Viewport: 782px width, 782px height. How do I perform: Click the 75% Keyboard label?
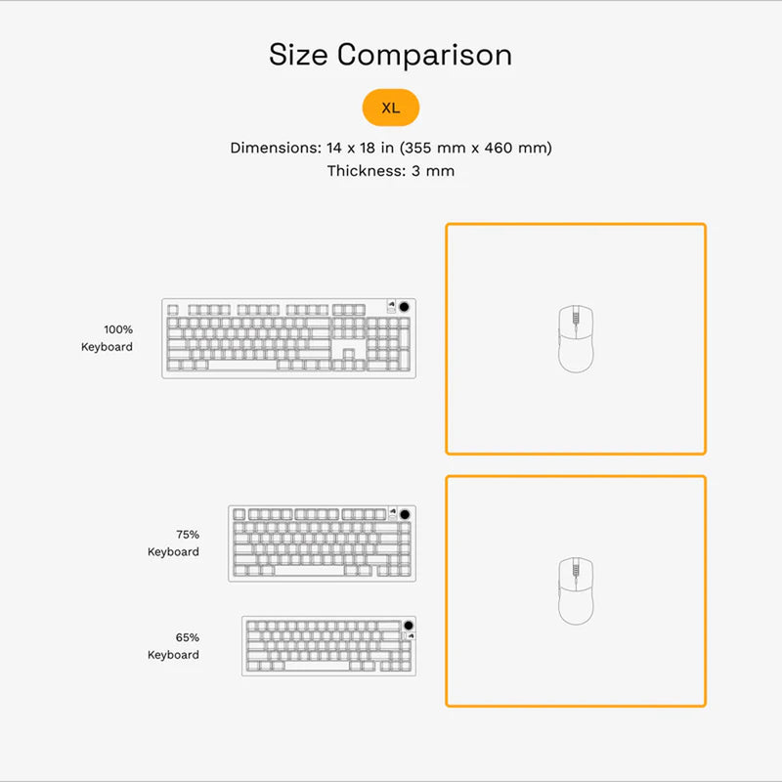click(x=173, y=543)
